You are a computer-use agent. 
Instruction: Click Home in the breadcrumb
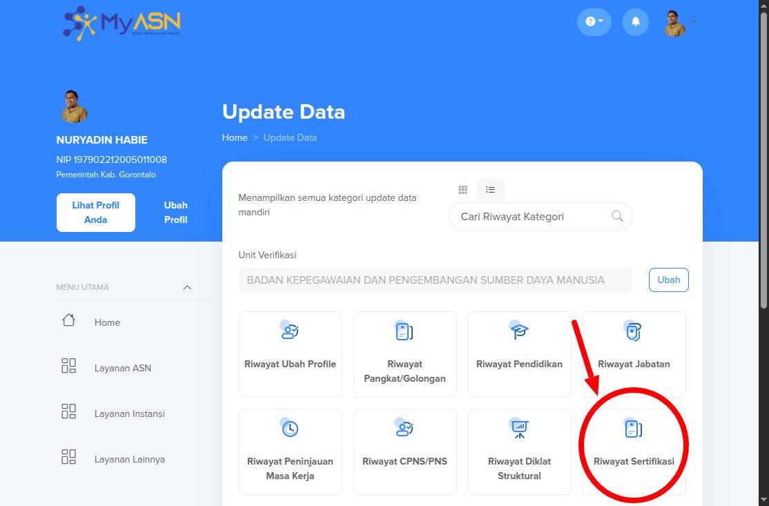pyautogui.click(x=234, y=137)
